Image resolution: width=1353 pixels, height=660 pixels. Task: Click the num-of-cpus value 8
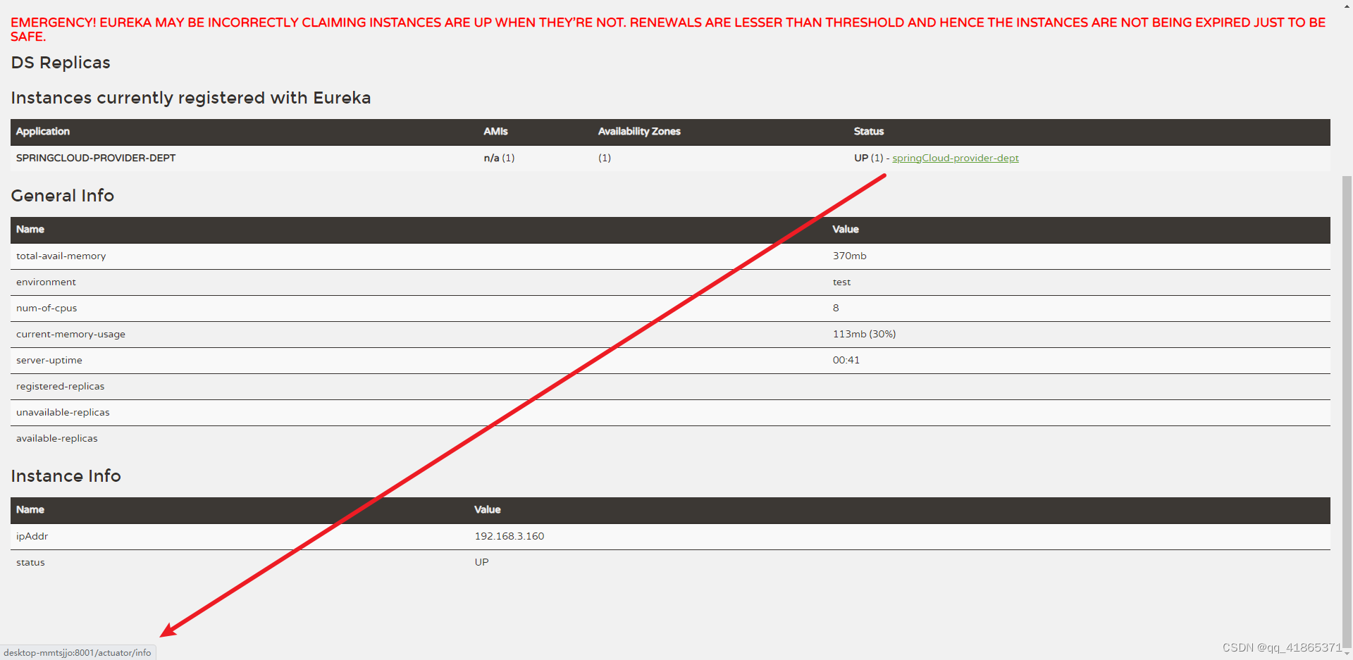tap(836, 308)
